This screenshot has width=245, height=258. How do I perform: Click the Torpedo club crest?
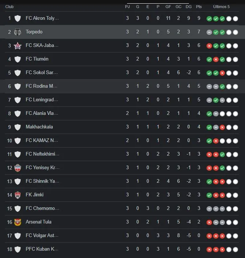coord(17,32)
